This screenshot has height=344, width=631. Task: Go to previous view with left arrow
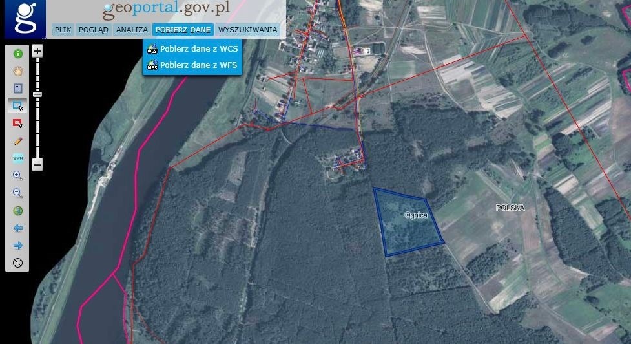coord(17,228)
